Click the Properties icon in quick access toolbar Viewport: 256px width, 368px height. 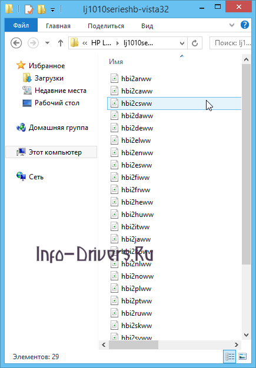click(28, 9)
